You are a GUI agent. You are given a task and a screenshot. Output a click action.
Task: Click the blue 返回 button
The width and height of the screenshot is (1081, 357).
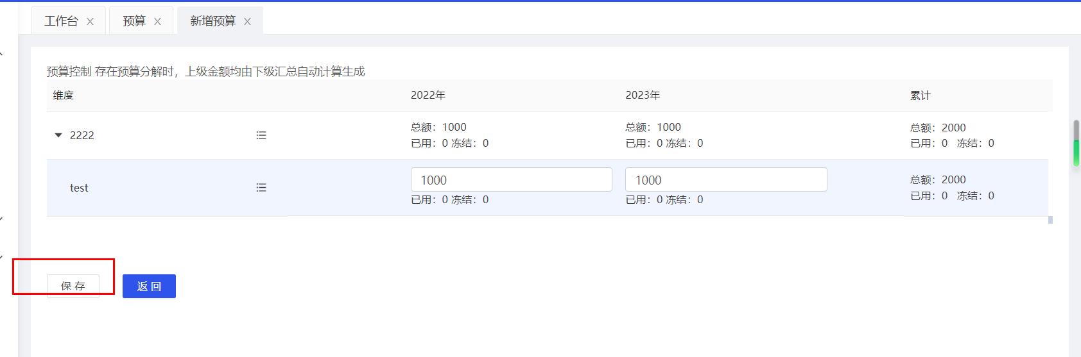pyautogui.click(x=149, y=286)
